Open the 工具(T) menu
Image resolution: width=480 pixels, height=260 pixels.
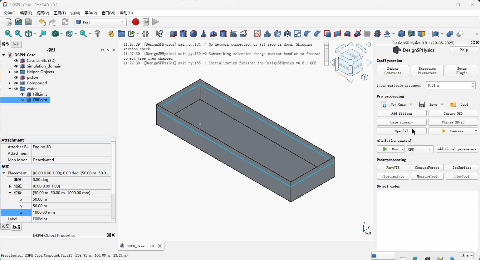click(60, 13)
